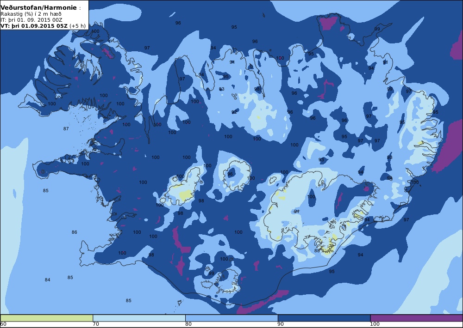Click the 'Rakastig (%) í 2 m hæð' label

click(x=31, y=14)
